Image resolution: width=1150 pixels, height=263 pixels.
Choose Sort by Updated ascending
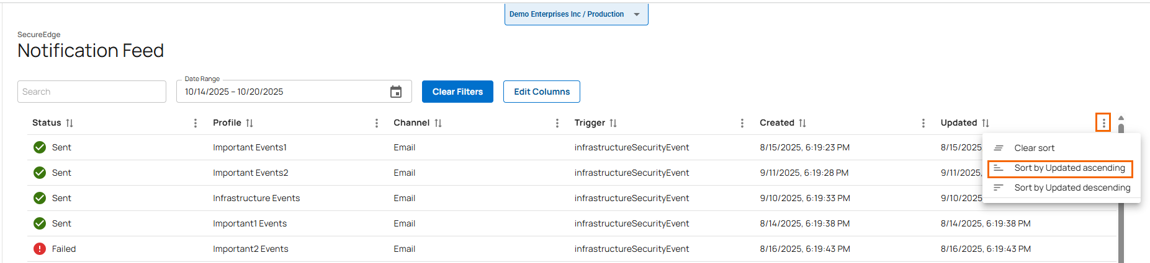[1069, 168]
